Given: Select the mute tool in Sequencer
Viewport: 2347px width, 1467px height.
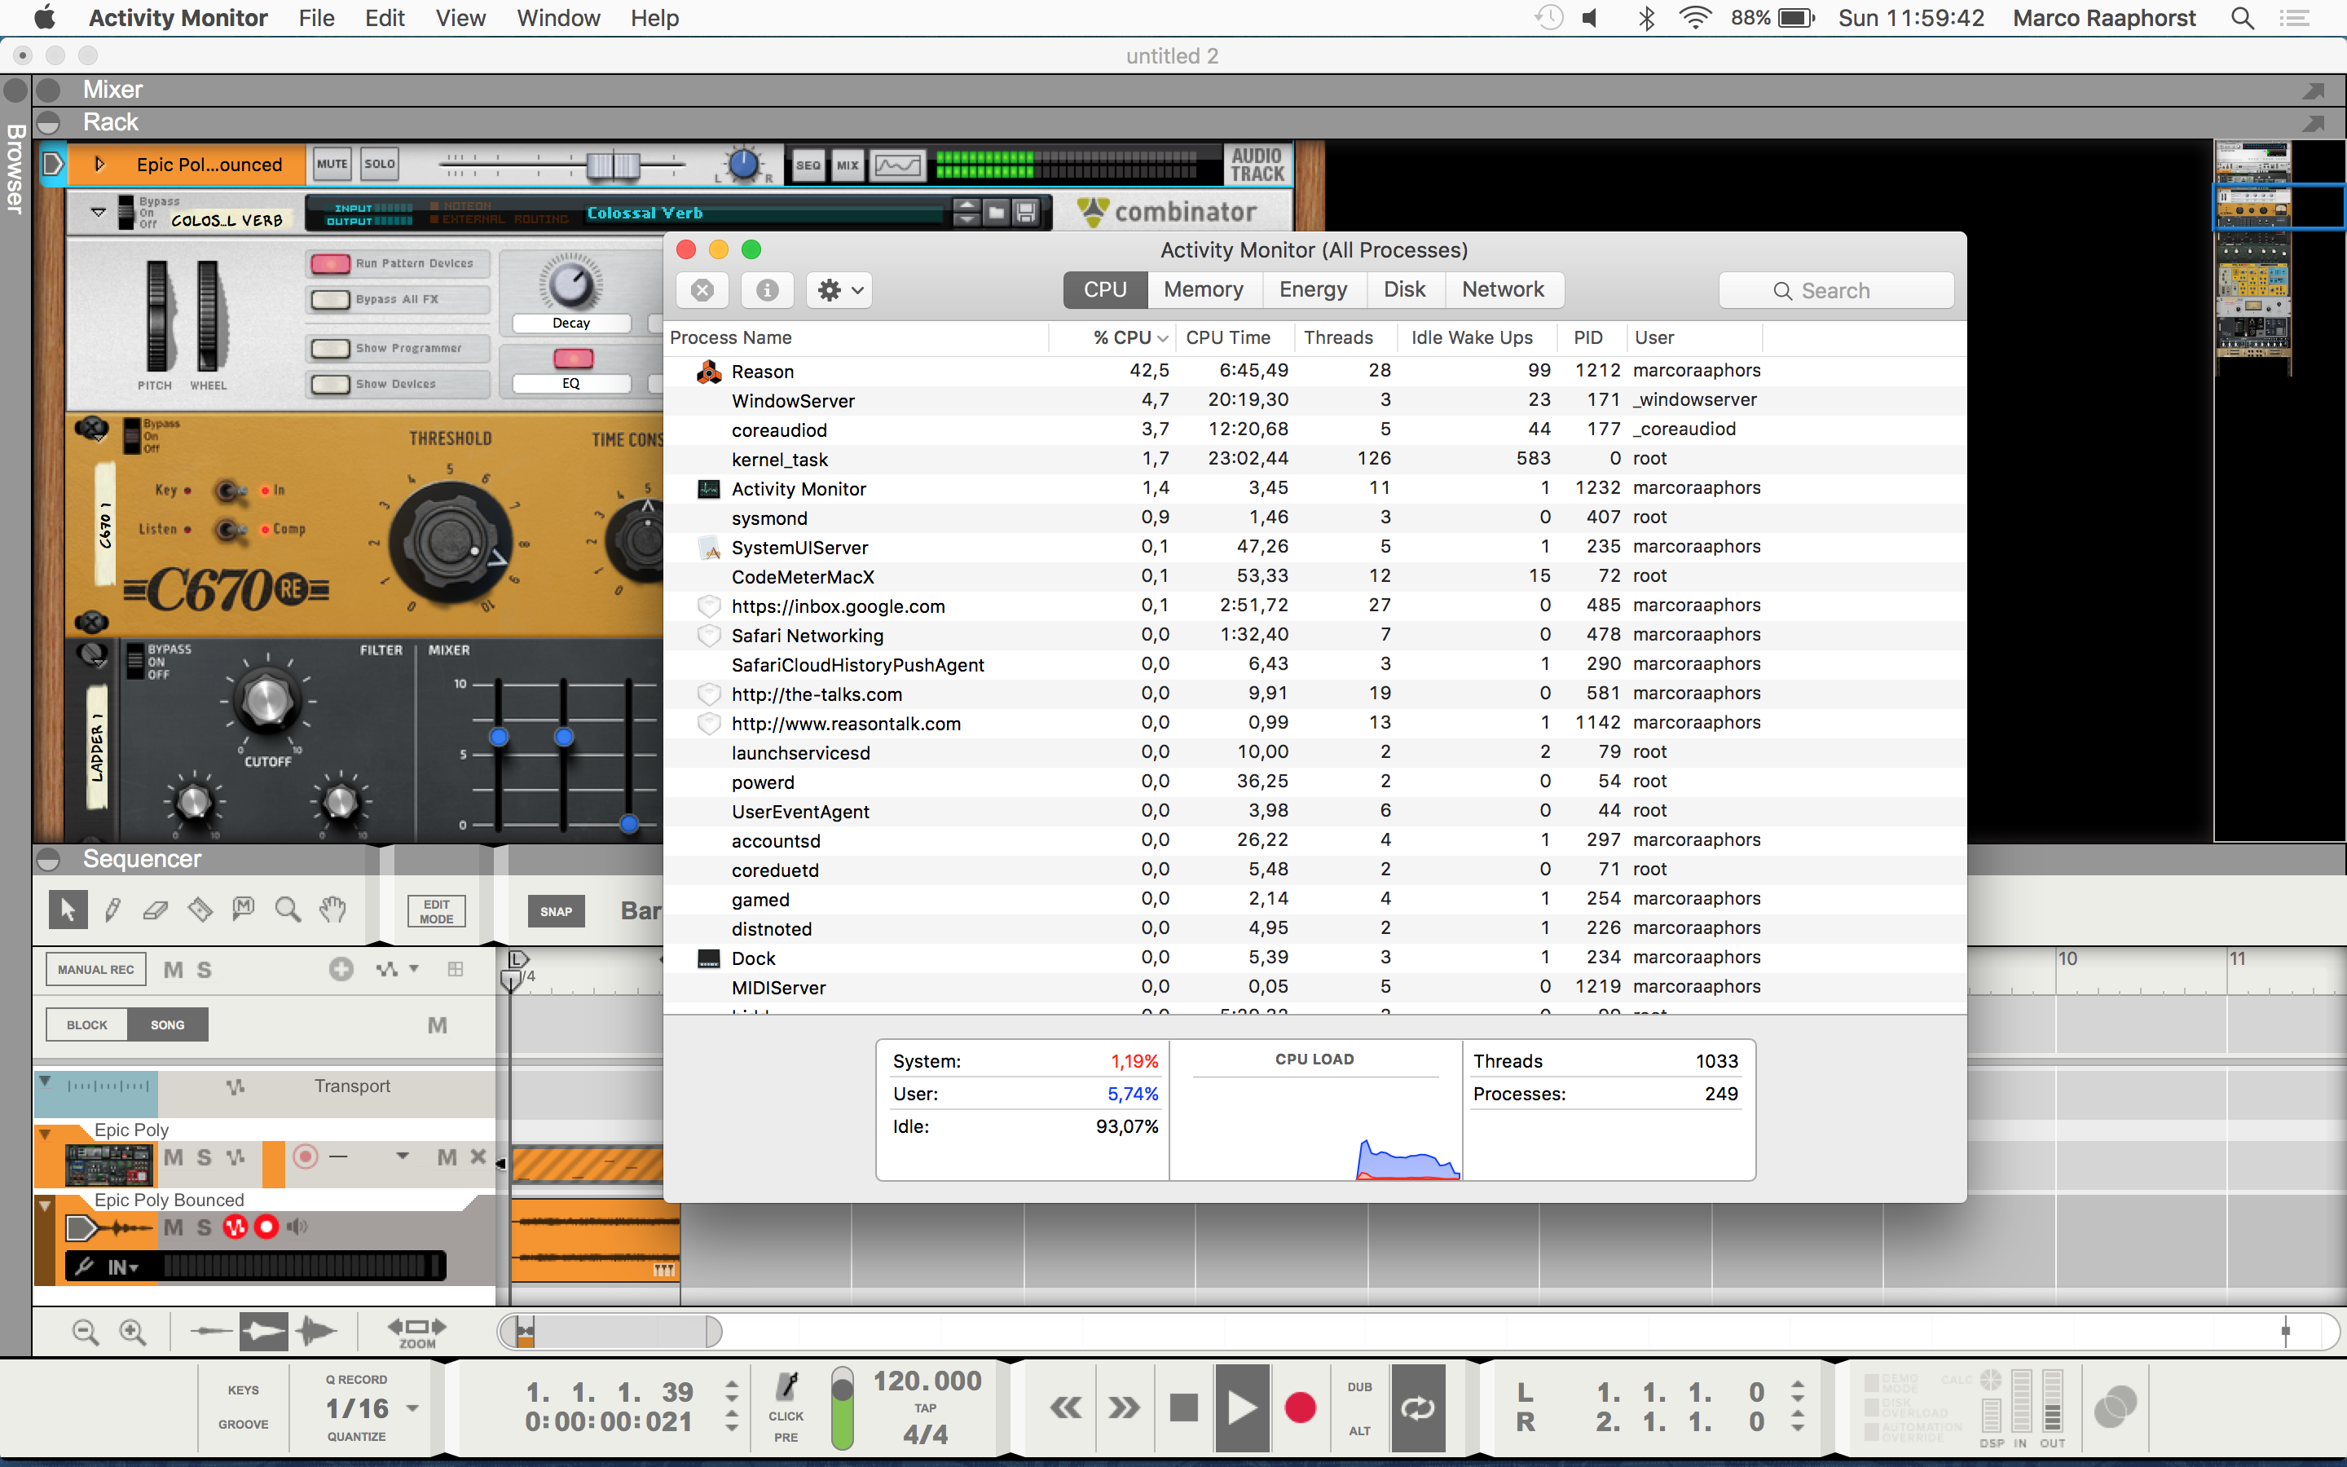Looking at the screenshot, I should coord(244,908).
